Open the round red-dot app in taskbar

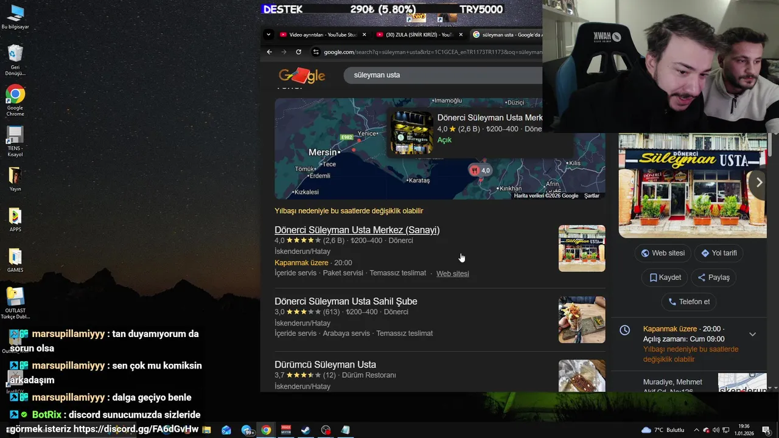click(326, 430)
